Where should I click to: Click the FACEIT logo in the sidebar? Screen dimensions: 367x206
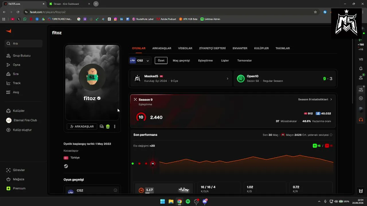click(x=9, y=31)
